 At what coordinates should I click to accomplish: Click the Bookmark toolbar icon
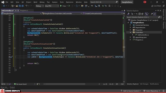click(109, 6)
